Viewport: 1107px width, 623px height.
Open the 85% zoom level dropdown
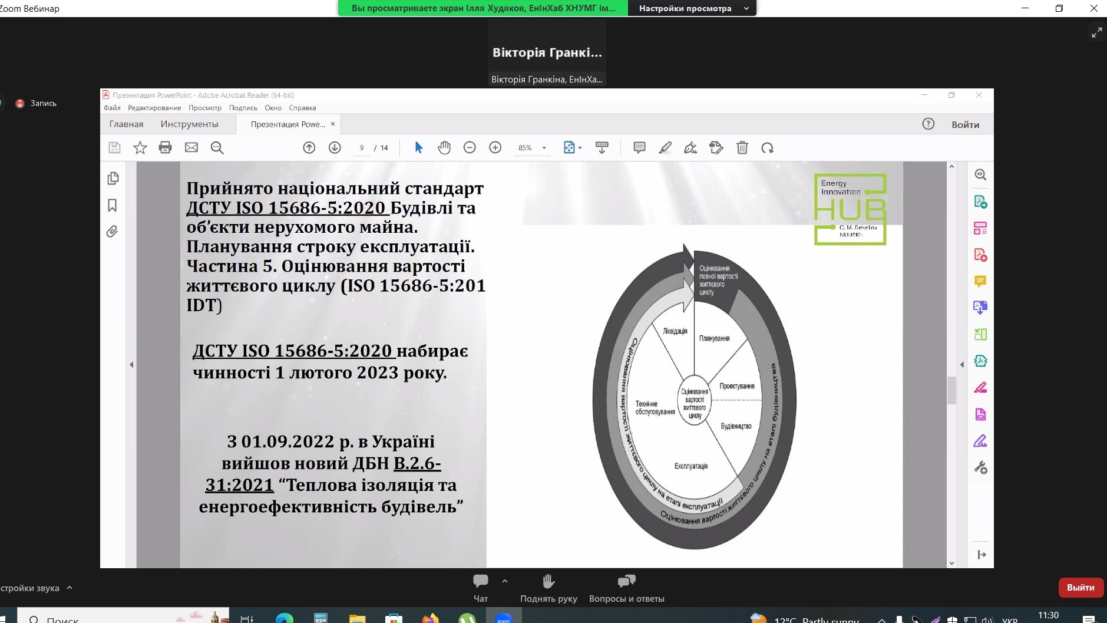(544, 148)
